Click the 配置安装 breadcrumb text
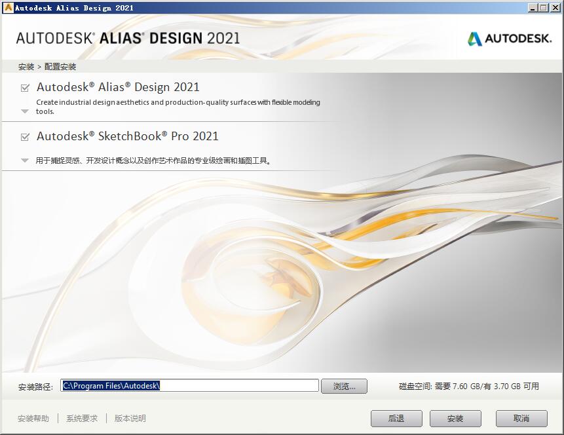 coord(60,67)
